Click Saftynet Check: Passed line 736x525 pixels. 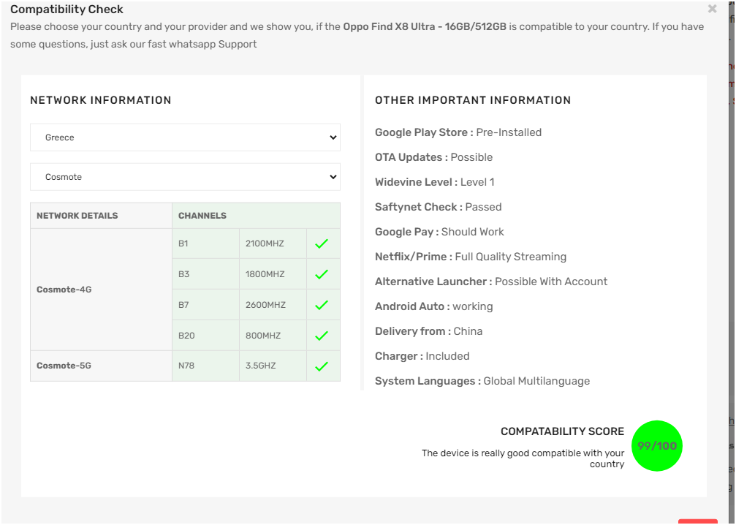coord(439,207)
